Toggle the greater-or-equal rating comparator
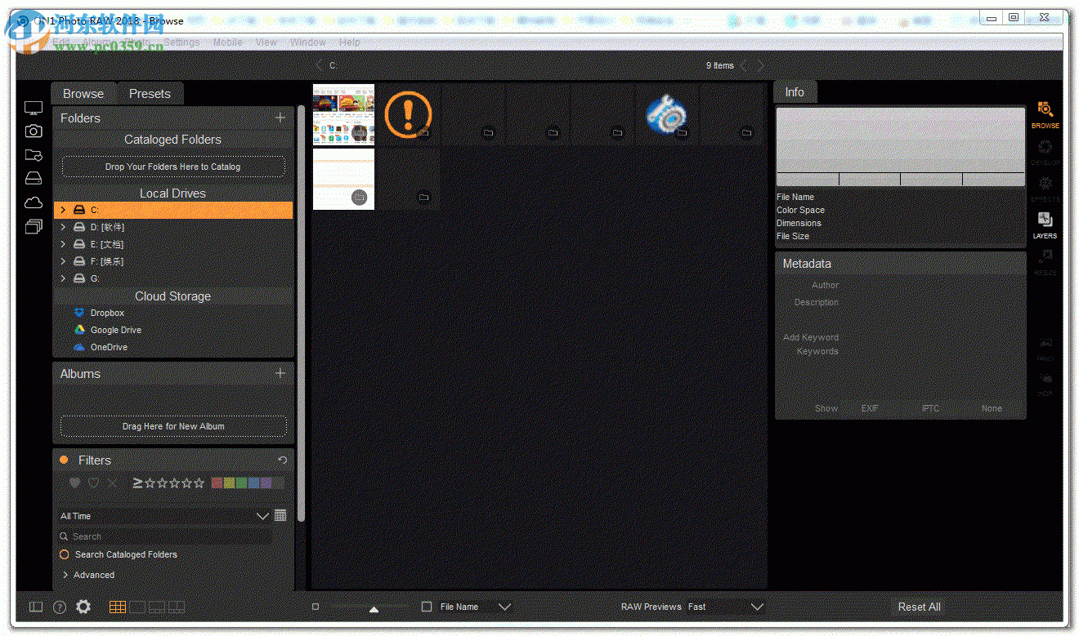The width and height of the screenshot is (1079, 636). [x=137, y=483]
